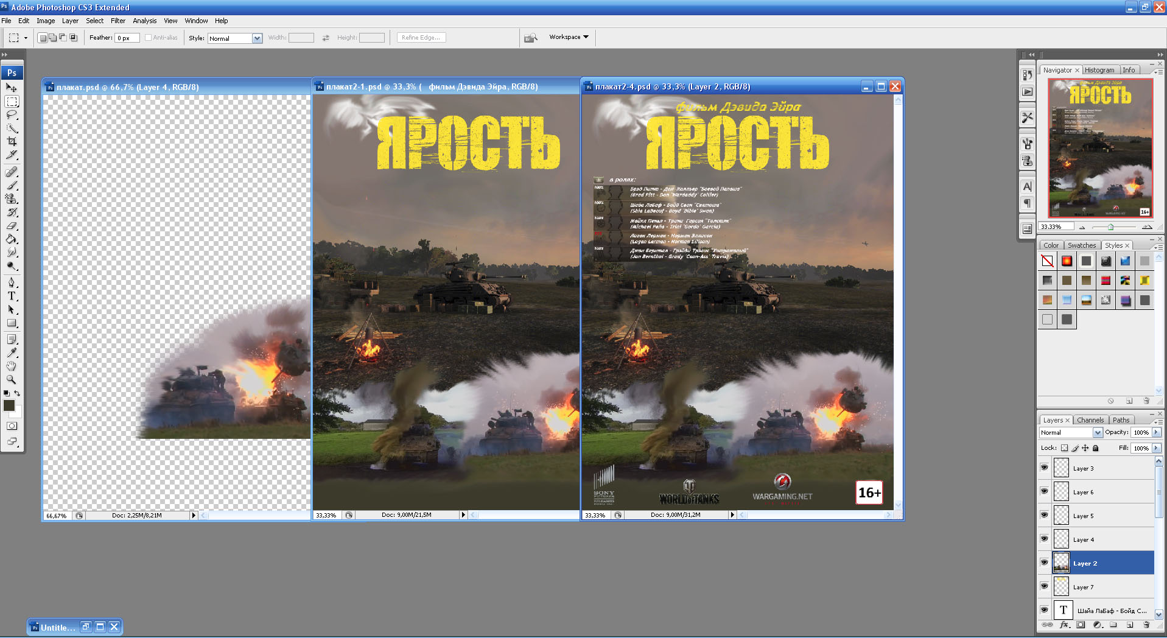Toggle lock transparent pixels
The image size is (1167, 638).
1064,448
